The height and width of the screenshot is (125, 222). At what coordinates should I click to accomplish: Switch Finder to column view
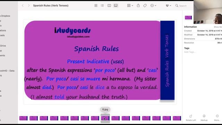click(109, 6)
